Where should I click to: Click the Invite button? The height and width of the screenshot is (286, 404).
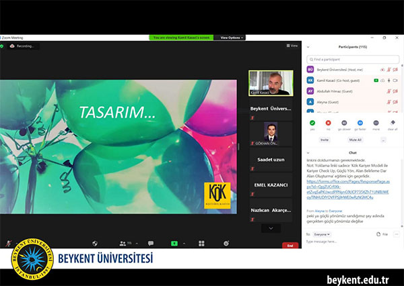325,140
